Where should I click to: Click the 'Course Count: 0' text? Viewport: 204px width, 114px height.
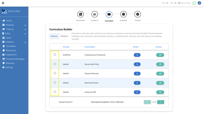(x=66, y=102)
